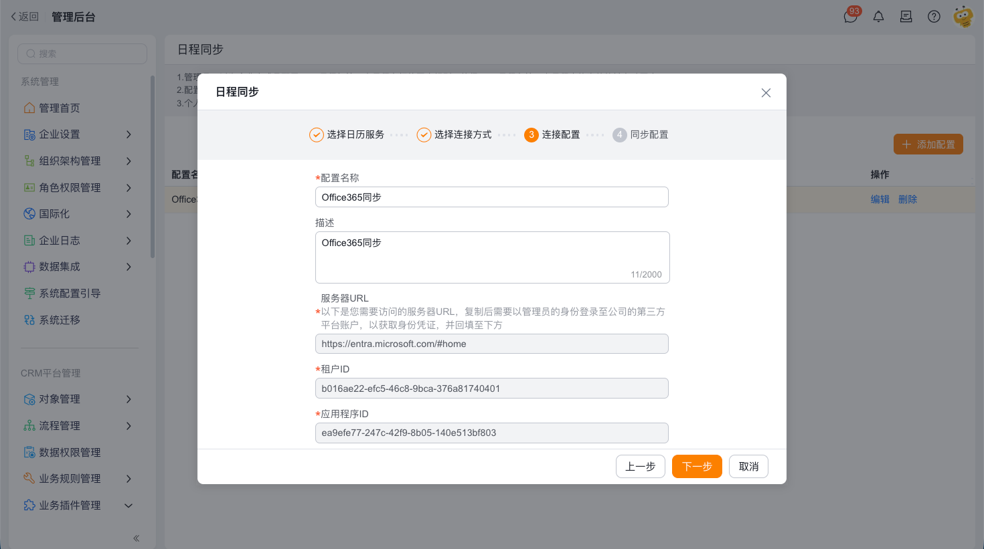Expand the 角色权限管理 submenu arrow
The image size is (984, 549).
coord(129,187)
